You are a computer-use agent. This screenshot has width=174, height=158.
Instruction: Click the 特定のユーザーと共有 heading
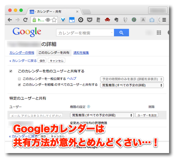28,98
